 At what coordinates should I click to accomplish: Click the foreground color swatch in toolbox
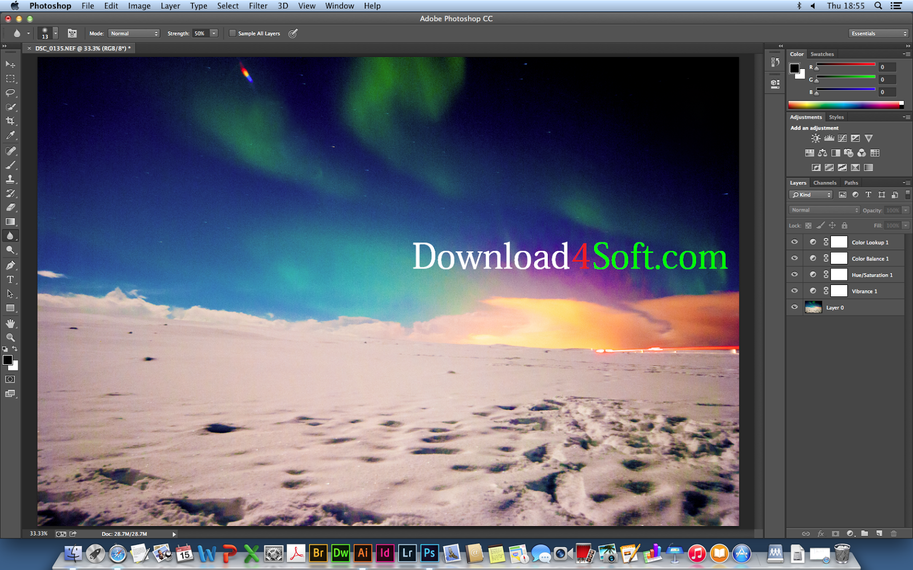click(x=7, y=360)
